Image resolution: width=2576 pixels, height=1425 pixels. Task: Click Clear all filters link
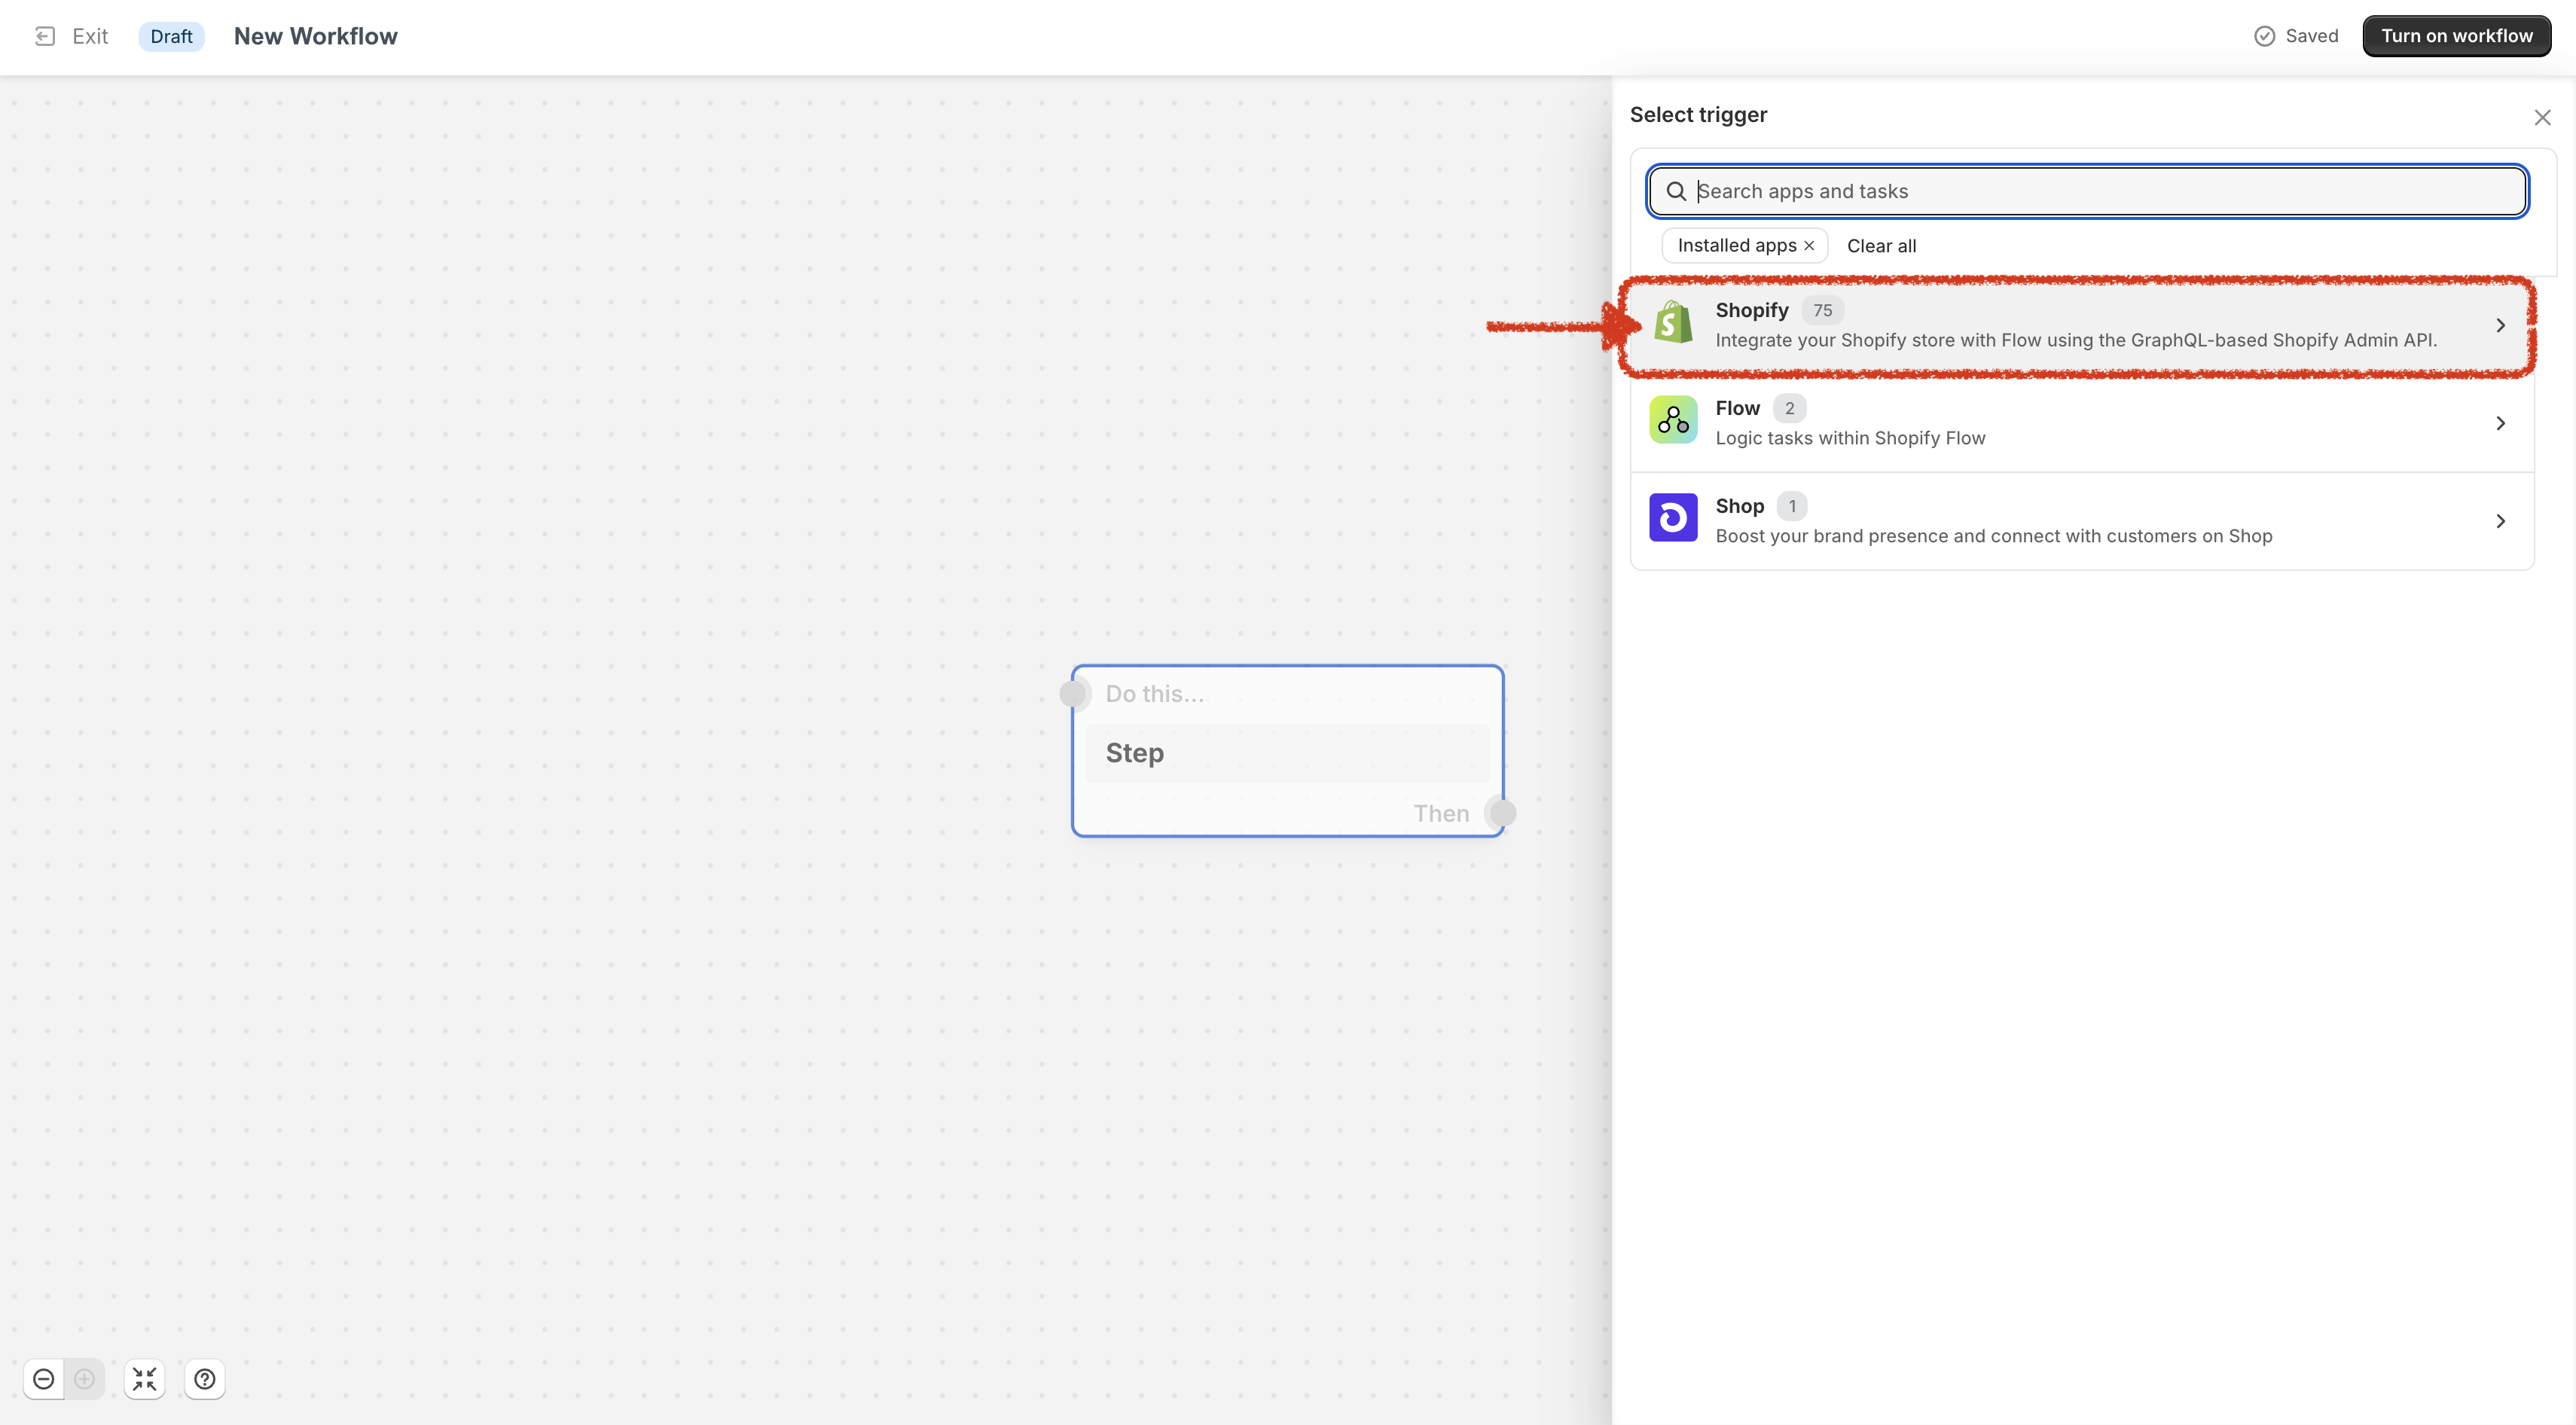(1881, 246)
